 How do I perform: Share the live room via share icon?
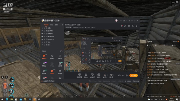point(136,26)
